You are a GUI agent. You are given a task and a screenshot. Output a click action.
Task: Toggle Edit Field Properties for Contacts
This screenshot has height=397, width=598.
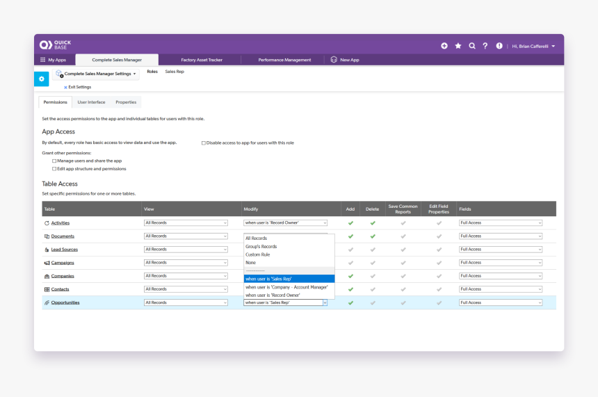coord(439,289)
